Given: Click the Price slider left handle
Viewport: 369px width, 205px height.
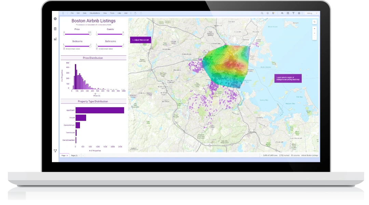Looking at the screenshot, I should click(x=64, y=35).
